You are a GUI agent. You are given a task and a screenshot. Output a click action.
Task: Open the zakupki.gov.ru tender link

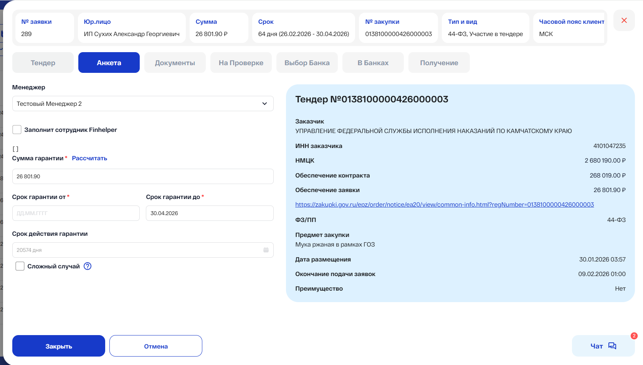445,204
